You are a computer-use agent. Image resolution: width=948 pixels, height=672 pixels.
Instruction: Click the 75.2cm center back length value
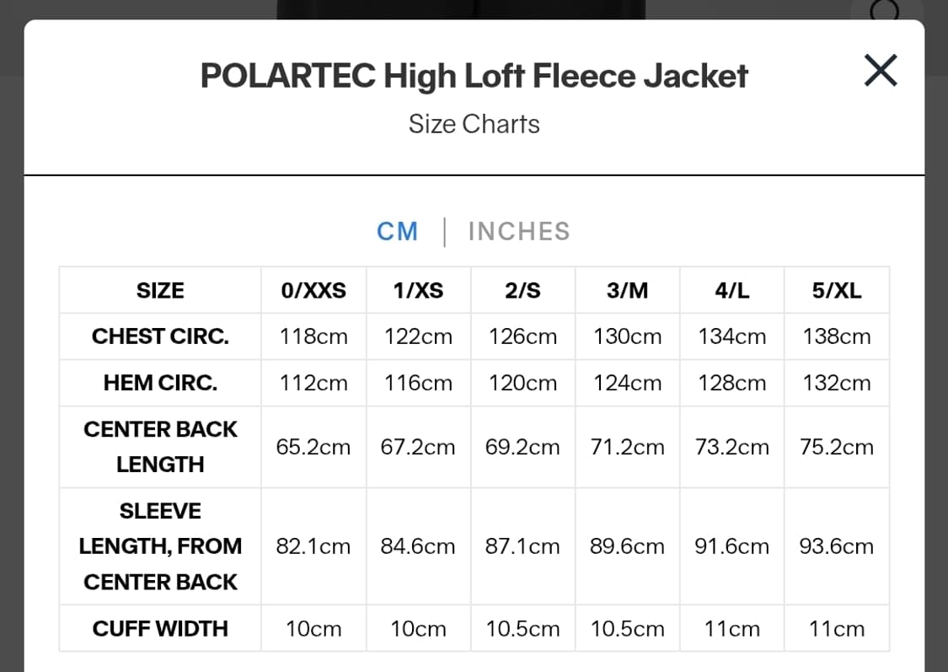836,447
